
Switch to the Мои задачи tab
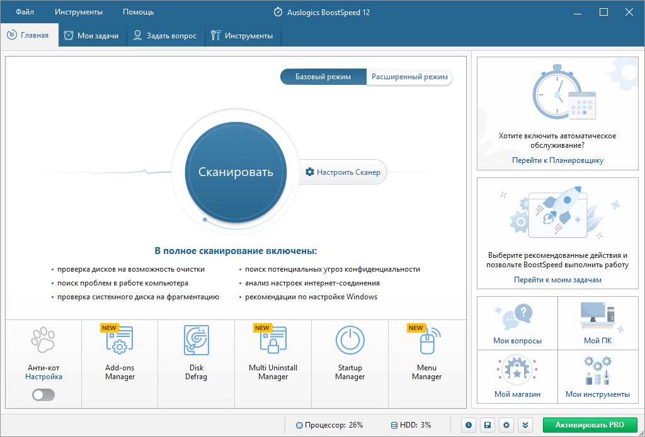click(x=92, y=35)
